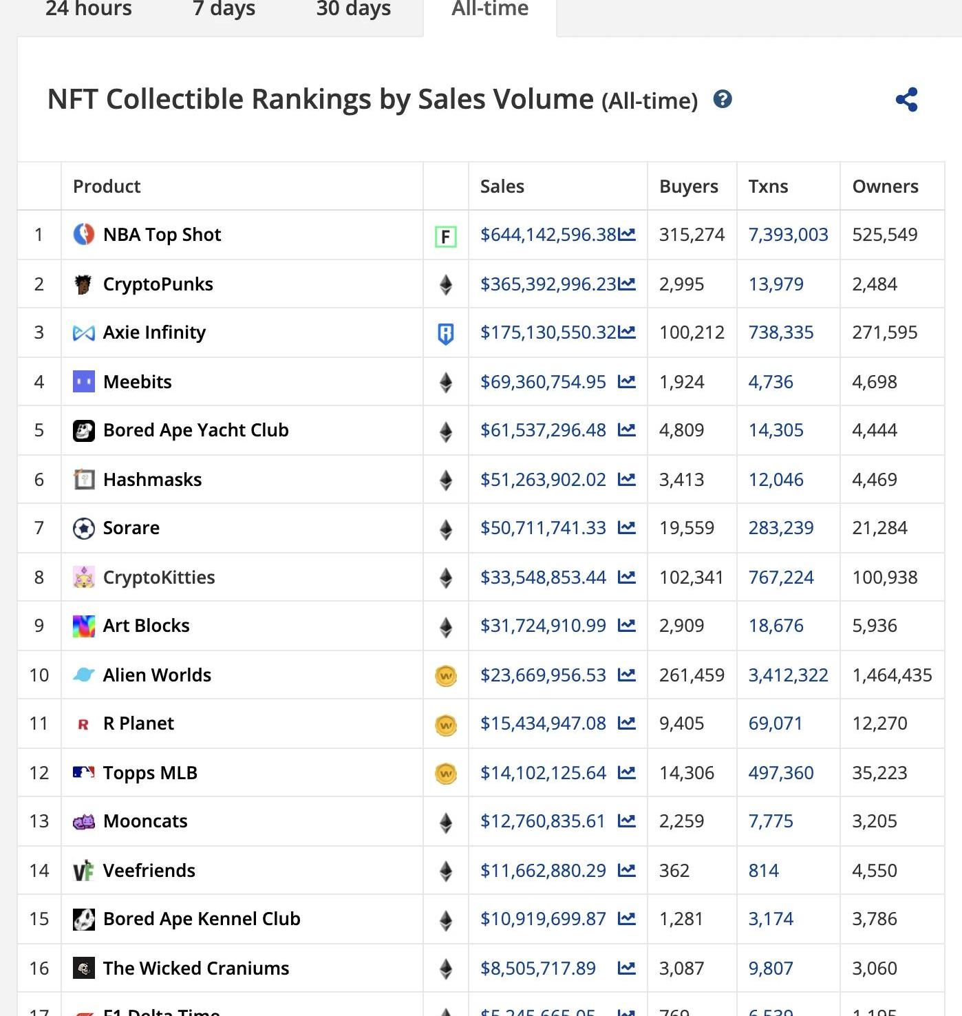Screen dimensions: 962x1016
Task: Switch to the 30 days tab
Action: tap(354, 9)
